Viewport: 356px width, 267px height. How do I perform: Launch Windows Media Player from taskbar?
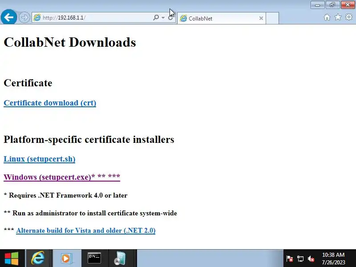coord(66,258)
